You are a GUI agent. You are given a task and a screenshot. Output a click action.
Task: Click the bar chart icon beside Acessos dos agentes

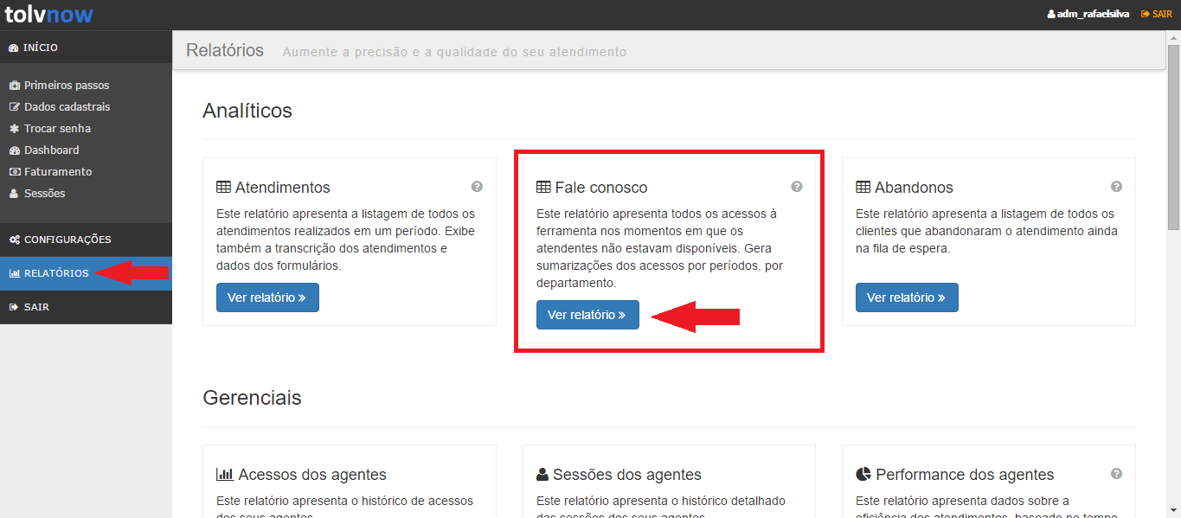pyautogui.click(x=224, y=475)
